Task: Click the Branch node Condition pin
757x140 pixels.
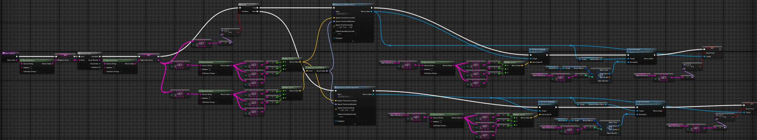Action: (x=240, y=11)
